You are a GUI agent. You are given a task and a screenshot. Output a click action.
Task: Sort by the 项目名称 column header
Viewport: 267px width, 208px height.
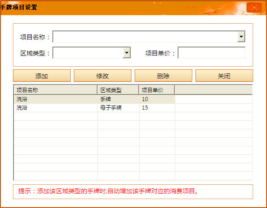click(x=55, y=90)
